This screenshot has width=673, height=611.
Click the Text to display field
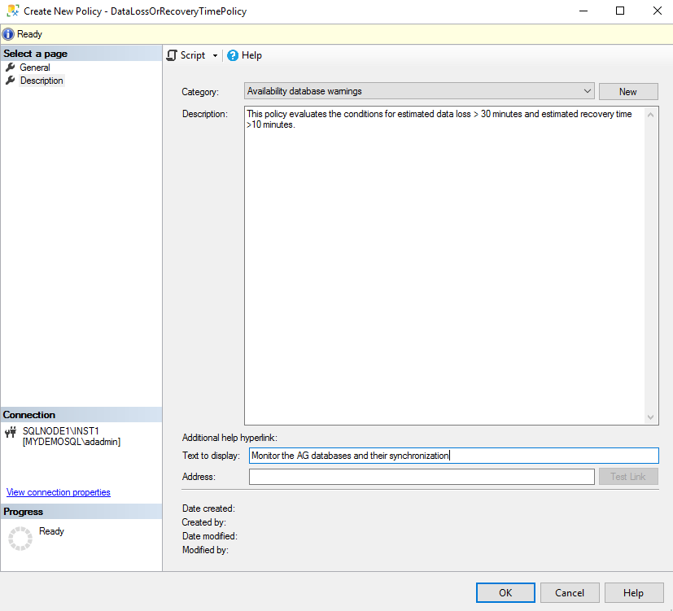453,455
